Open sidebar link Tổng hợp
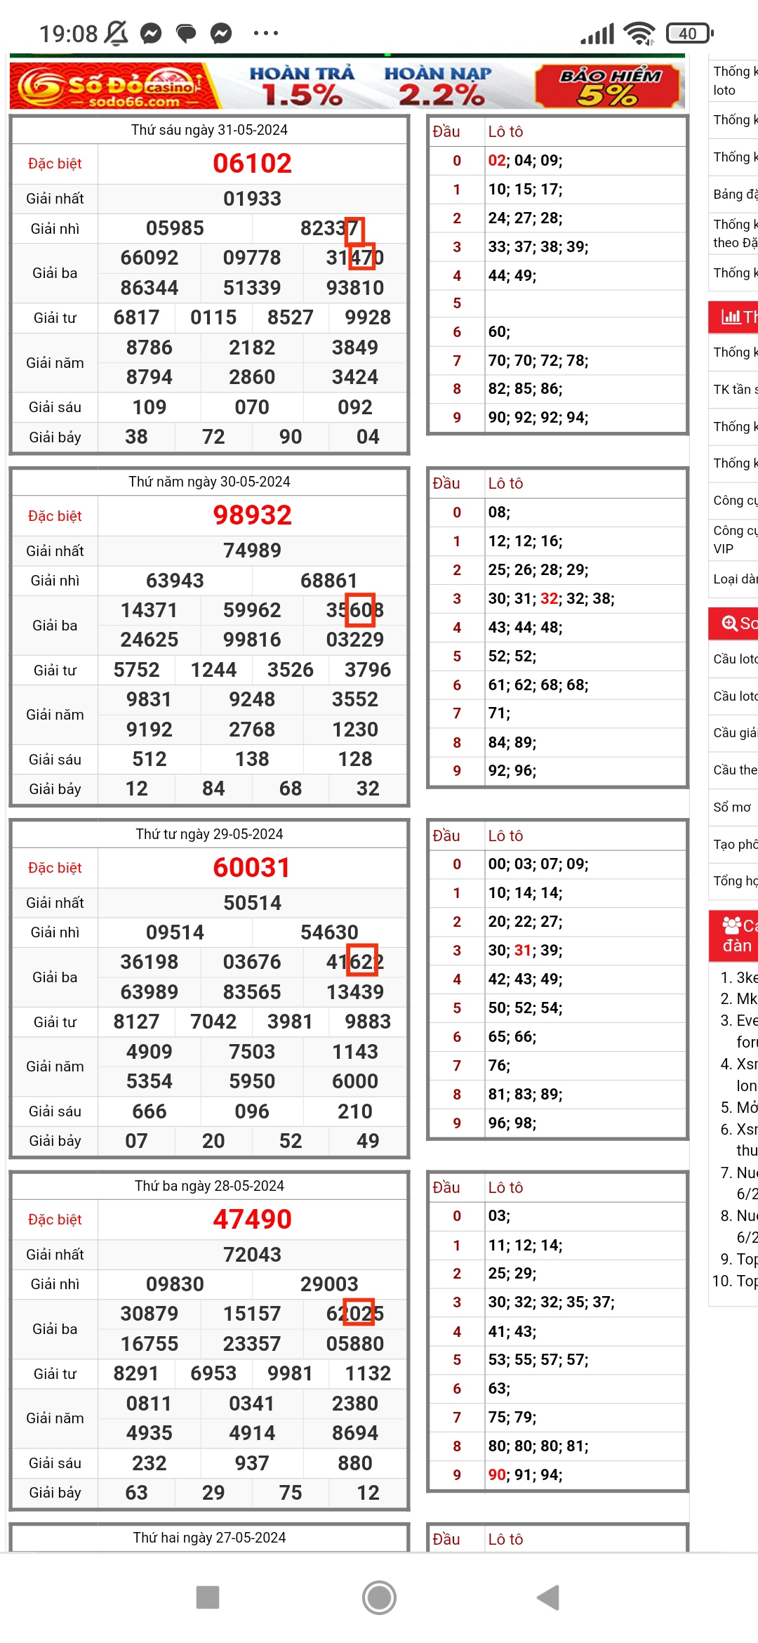The image size is (758, 1643). pyautogui.click(x=735, y=880)
